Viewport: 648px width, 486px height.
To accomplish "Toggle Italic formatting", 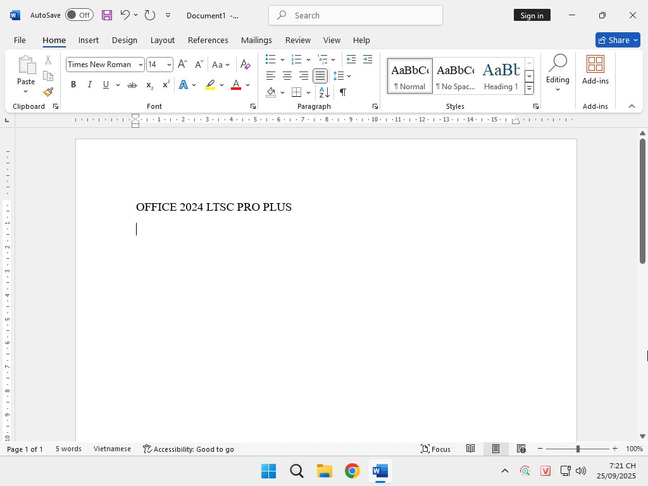I will point(89,85).
